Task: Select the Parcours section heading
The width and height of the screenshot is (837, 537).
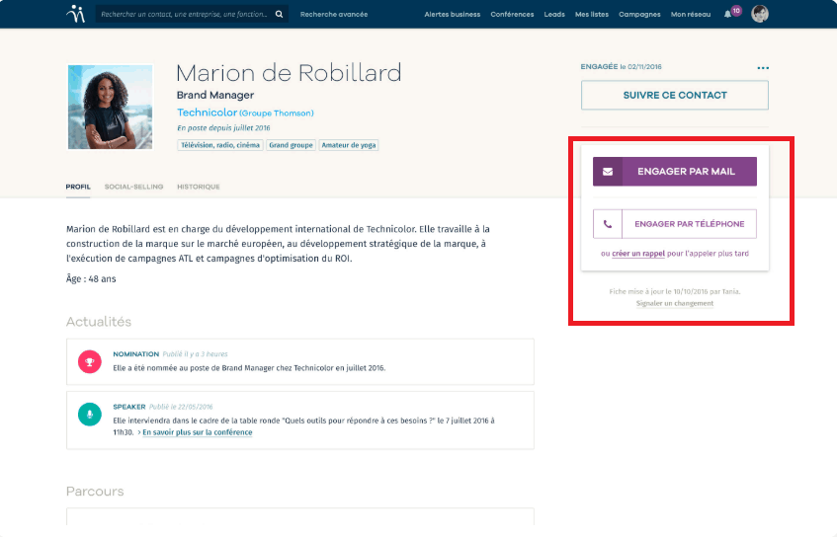Action: click(95, 492)
